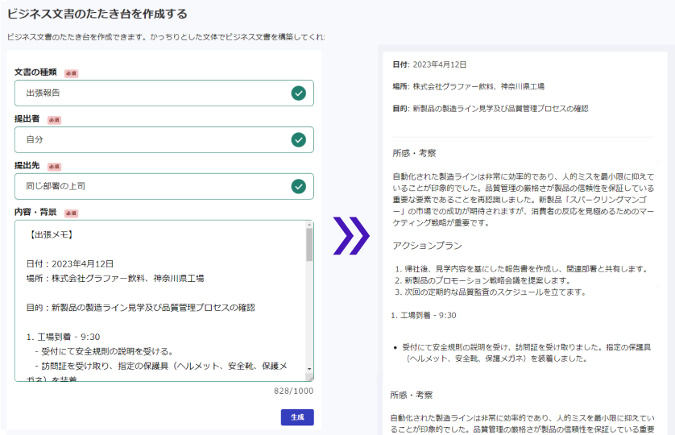Screen dimensions: 675x435
Task: Click the textarea vertical scrollbar thumb
Action: click(x=309, y=245)
